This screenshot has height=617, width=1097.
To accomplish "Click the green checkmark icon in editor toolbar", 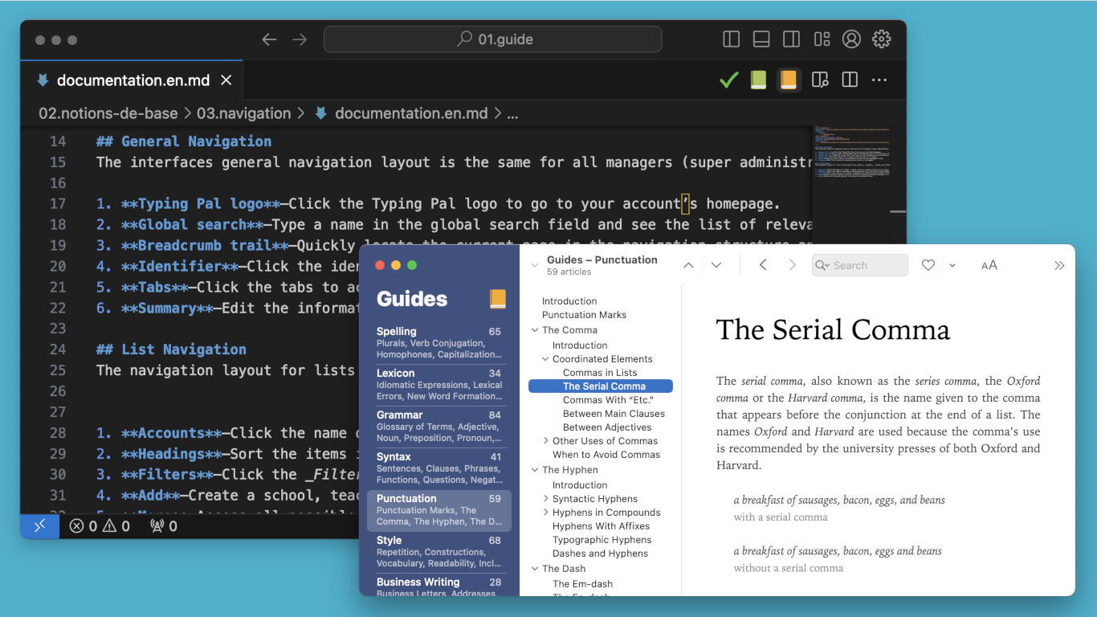I will click(x=728, y=80).
